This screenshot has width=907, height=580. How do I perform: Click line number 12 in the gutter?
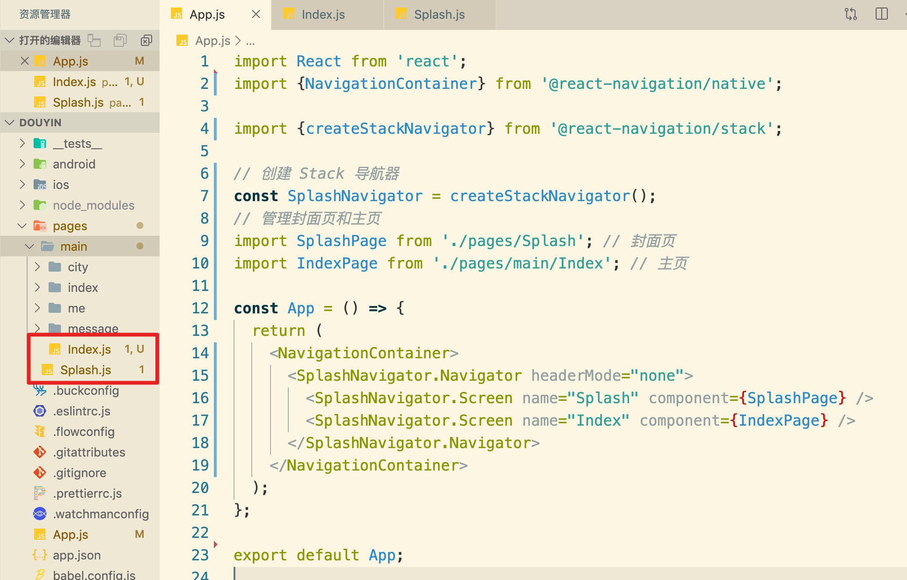coord(200,308)
